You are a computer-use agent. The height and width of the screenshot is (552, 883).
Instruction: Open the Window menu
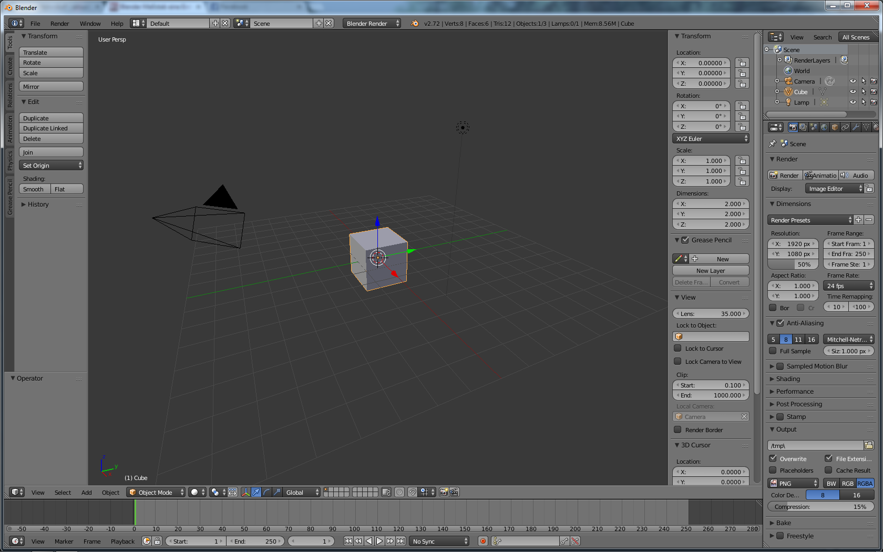pos(90,24)
